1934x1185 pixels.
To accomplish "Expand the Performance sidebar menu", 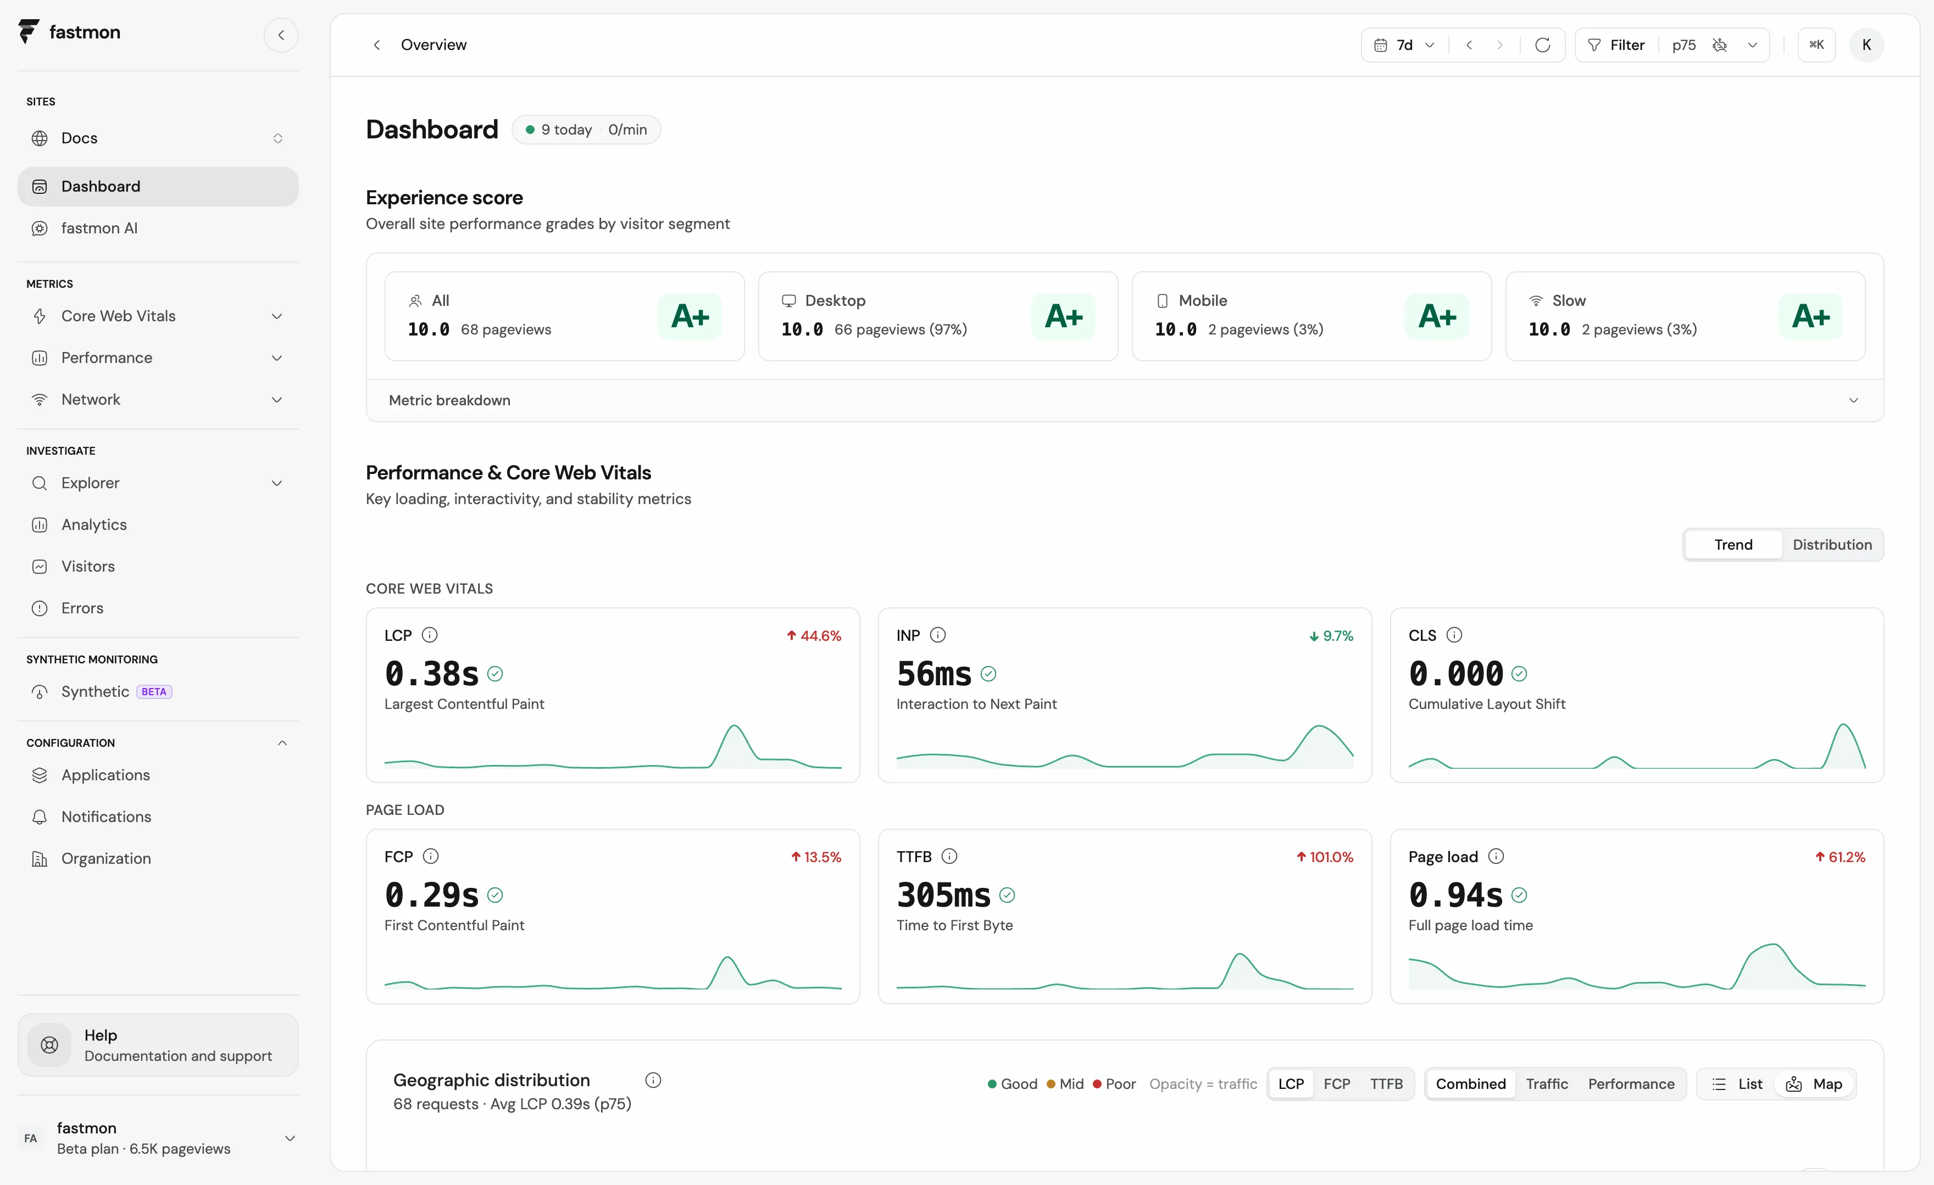I will click(158, 357).
